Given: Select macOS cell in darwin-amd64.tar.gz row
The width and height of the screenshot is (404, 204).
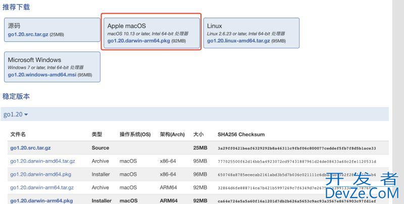Looking at the screenshot, I should coord(128,161).
